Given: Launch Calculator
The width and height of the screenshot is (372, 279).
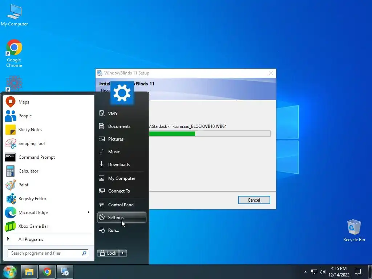Looking at the screenshot, I should (49, 171).
